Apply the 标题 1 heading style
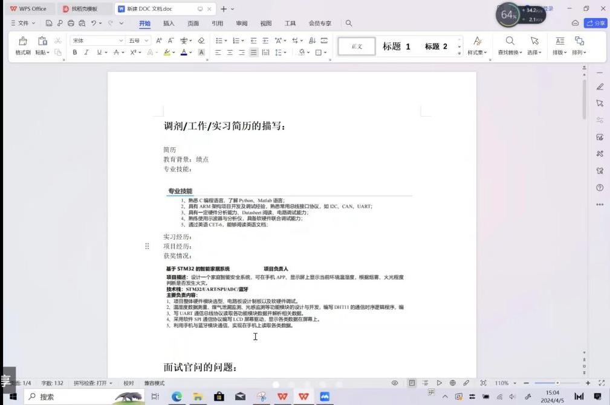610x405 pixels. tap(396, 46)
